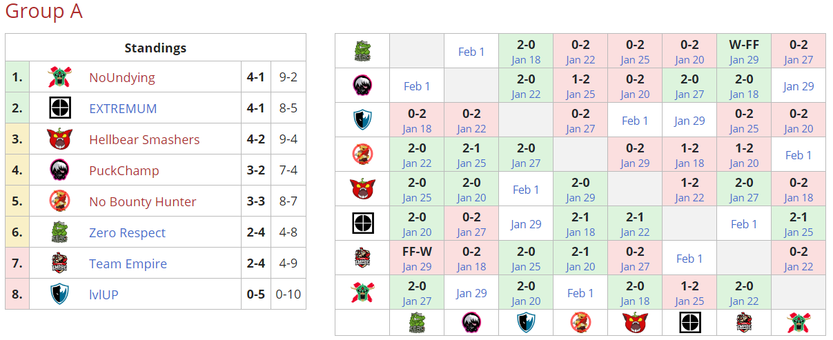833x340 pixels.
Task: Select the PuckChamp logo in the standings list
Action: [x=60, y=170]
